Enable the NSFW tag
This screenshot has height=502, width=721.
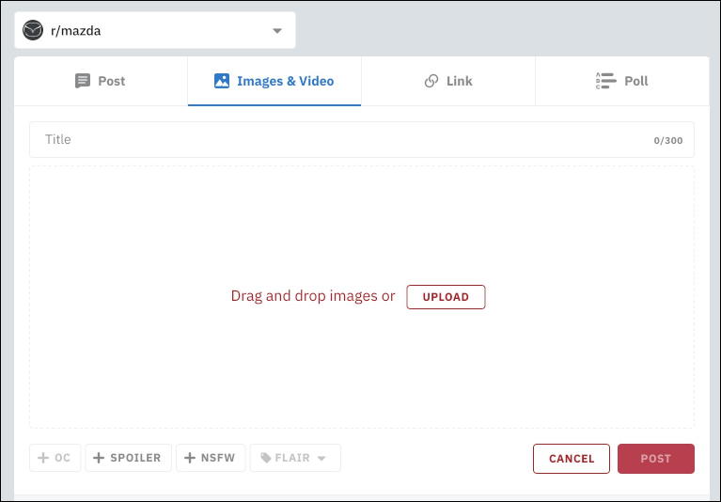(x=212, y=458)
